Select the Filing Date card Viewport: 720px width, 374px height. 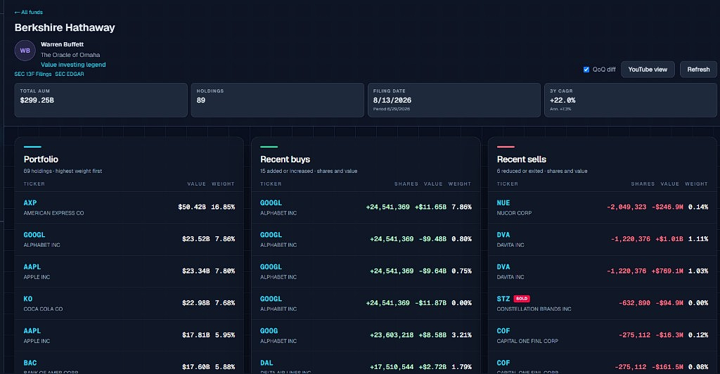click(454, 100)
